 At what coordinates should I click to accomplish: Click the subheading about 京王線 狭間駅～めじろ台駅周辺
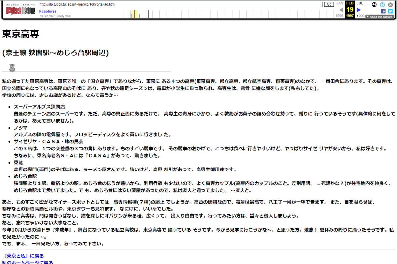click(55, 53)
